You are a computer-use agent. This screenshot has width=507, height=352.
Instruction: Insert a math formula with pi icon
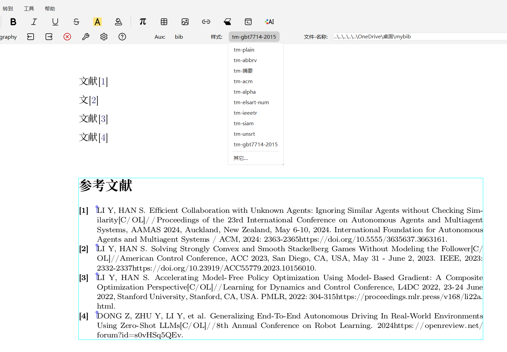143,22
